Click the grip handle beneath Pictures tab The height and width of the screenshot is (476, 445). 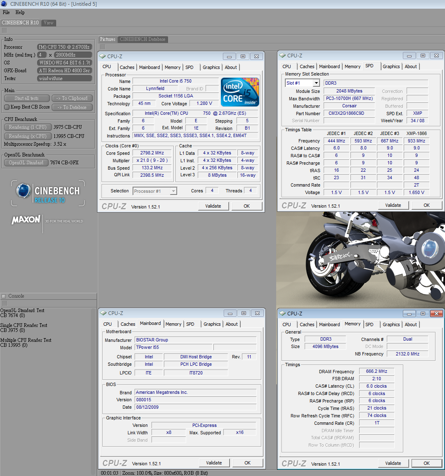point(103,47)
